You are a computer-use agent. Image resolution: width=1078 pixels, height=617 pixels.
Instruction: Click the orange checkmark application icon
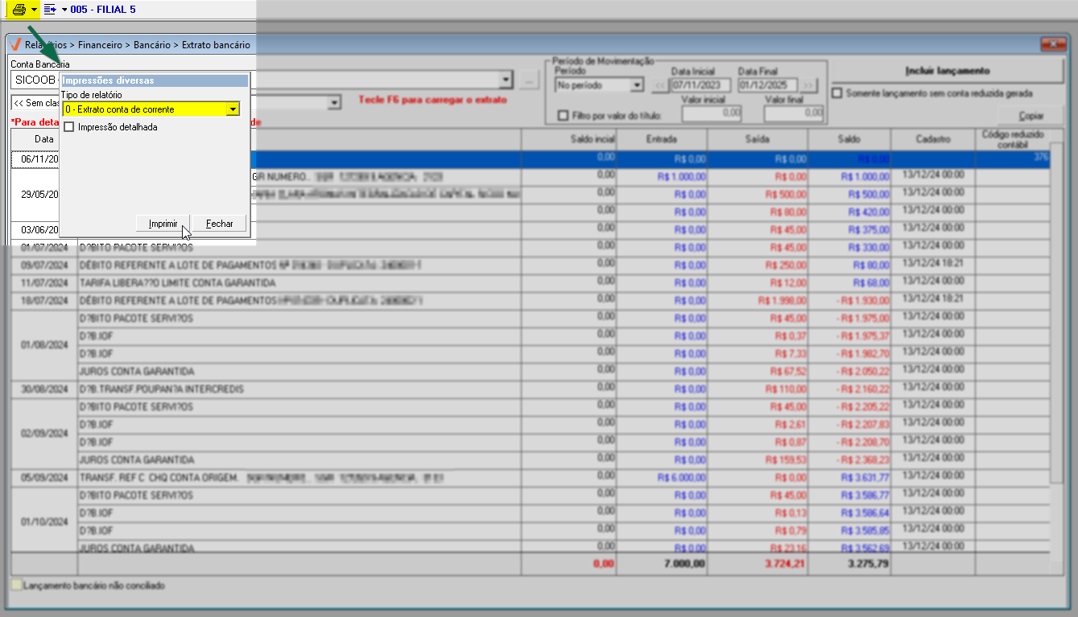[x=15, y=45]
